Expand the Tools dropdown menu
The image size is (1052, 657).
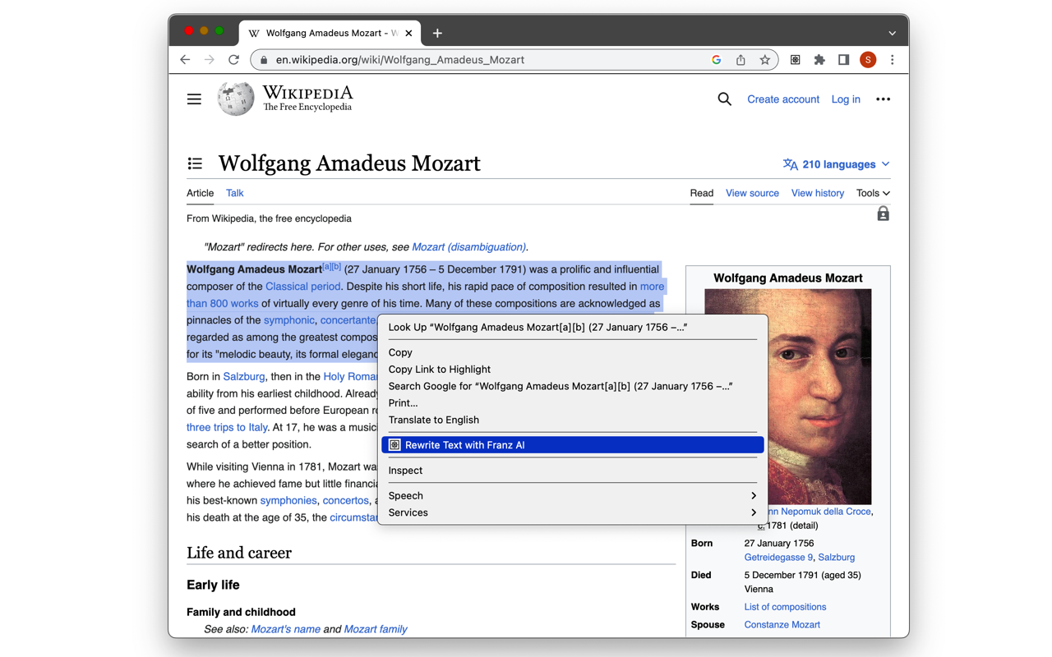tap(873, 193)
